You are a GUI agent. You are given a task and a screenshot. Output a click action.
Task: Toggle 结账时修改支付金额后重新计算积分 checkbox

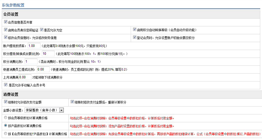click(72, 102)
